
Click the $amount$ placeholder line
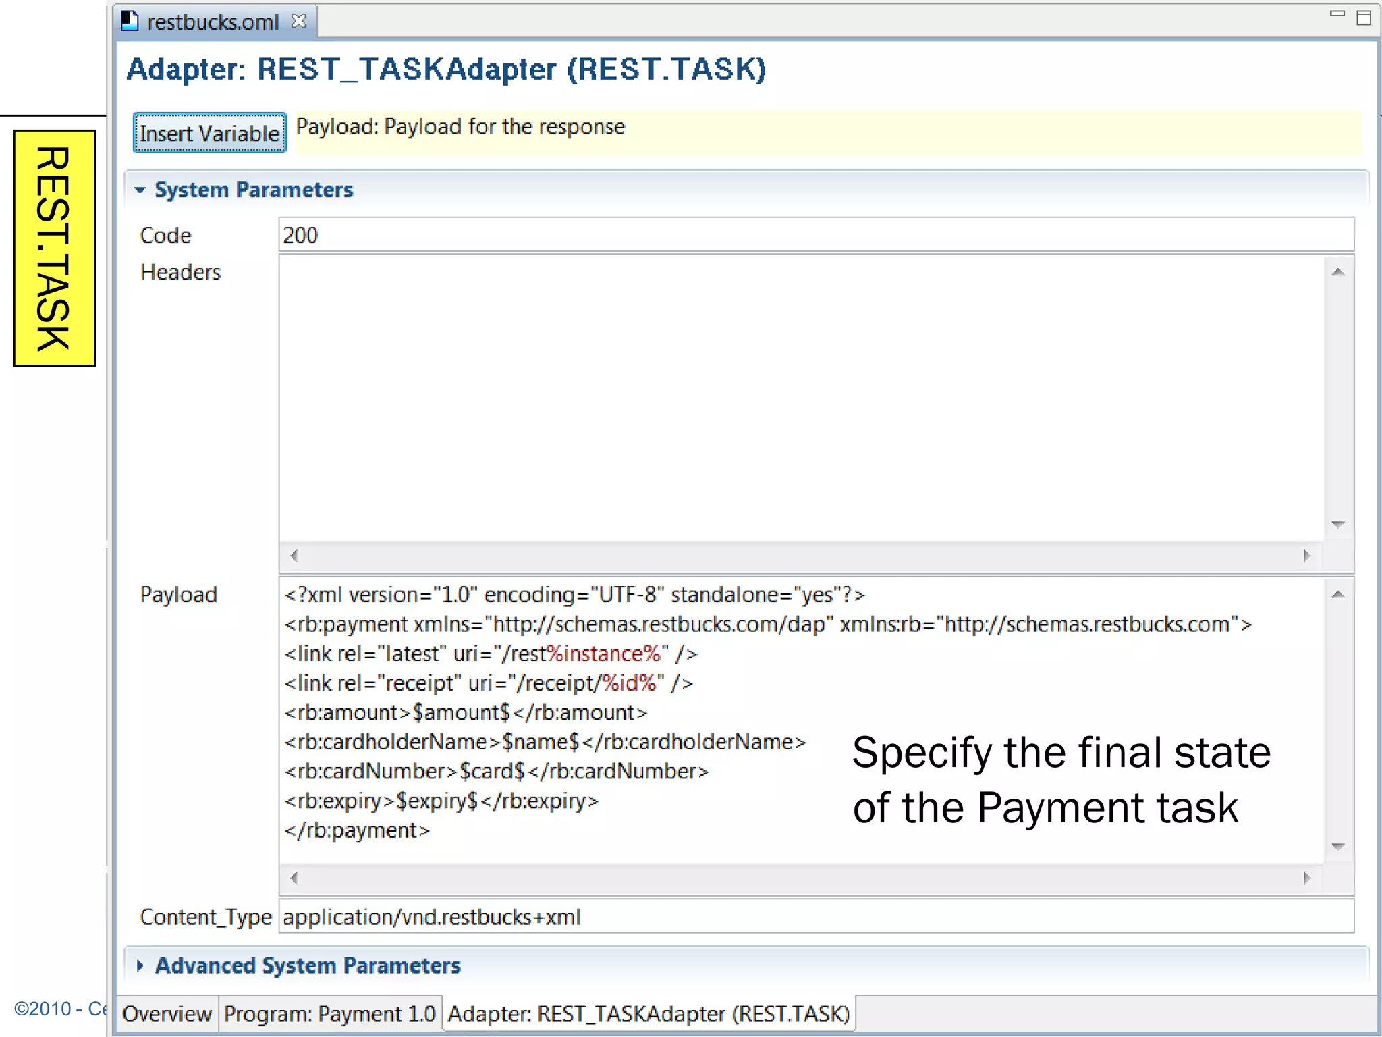pyautogui.click(x=466, y=713)
